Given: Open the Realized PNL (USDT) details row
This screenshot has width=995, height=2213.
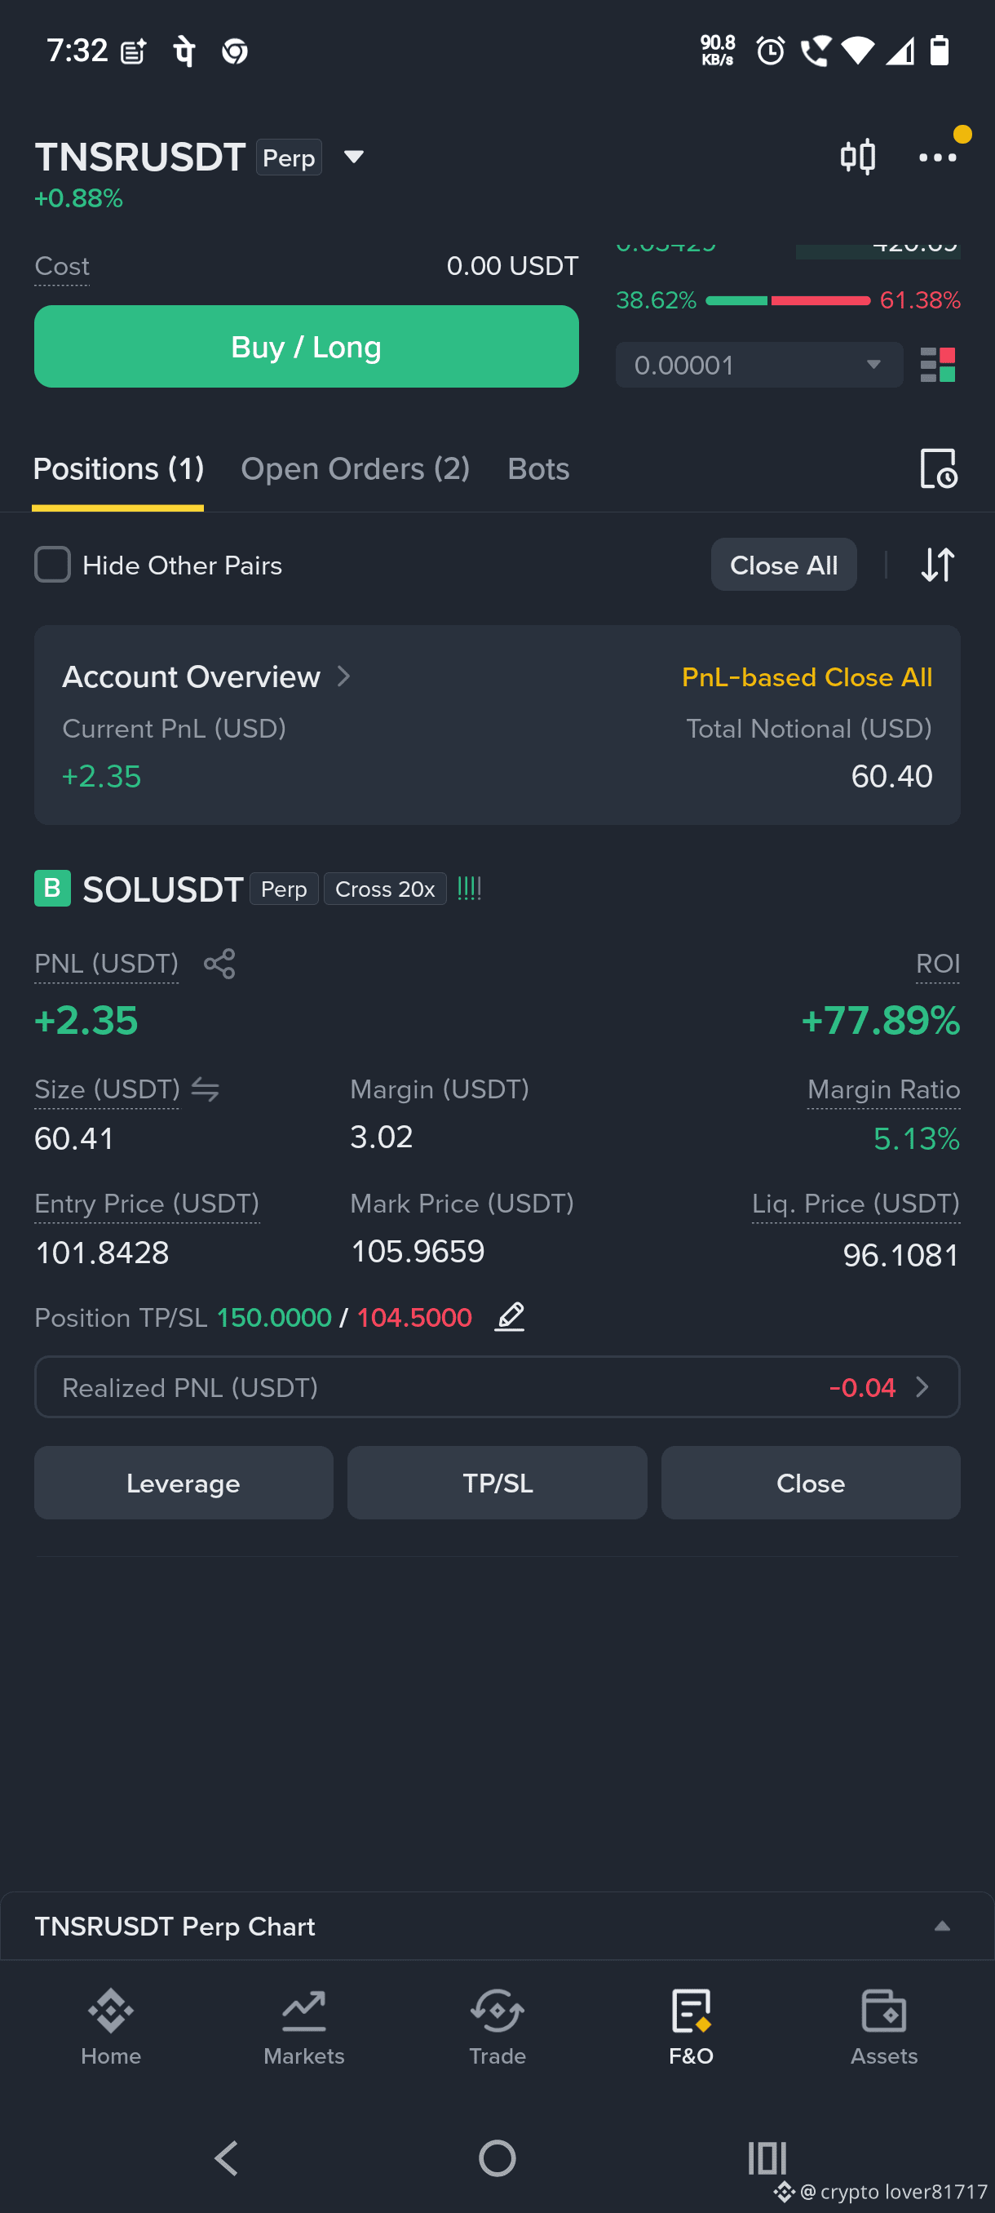Looking at the screenshot, I should [x=497, y=1386].
